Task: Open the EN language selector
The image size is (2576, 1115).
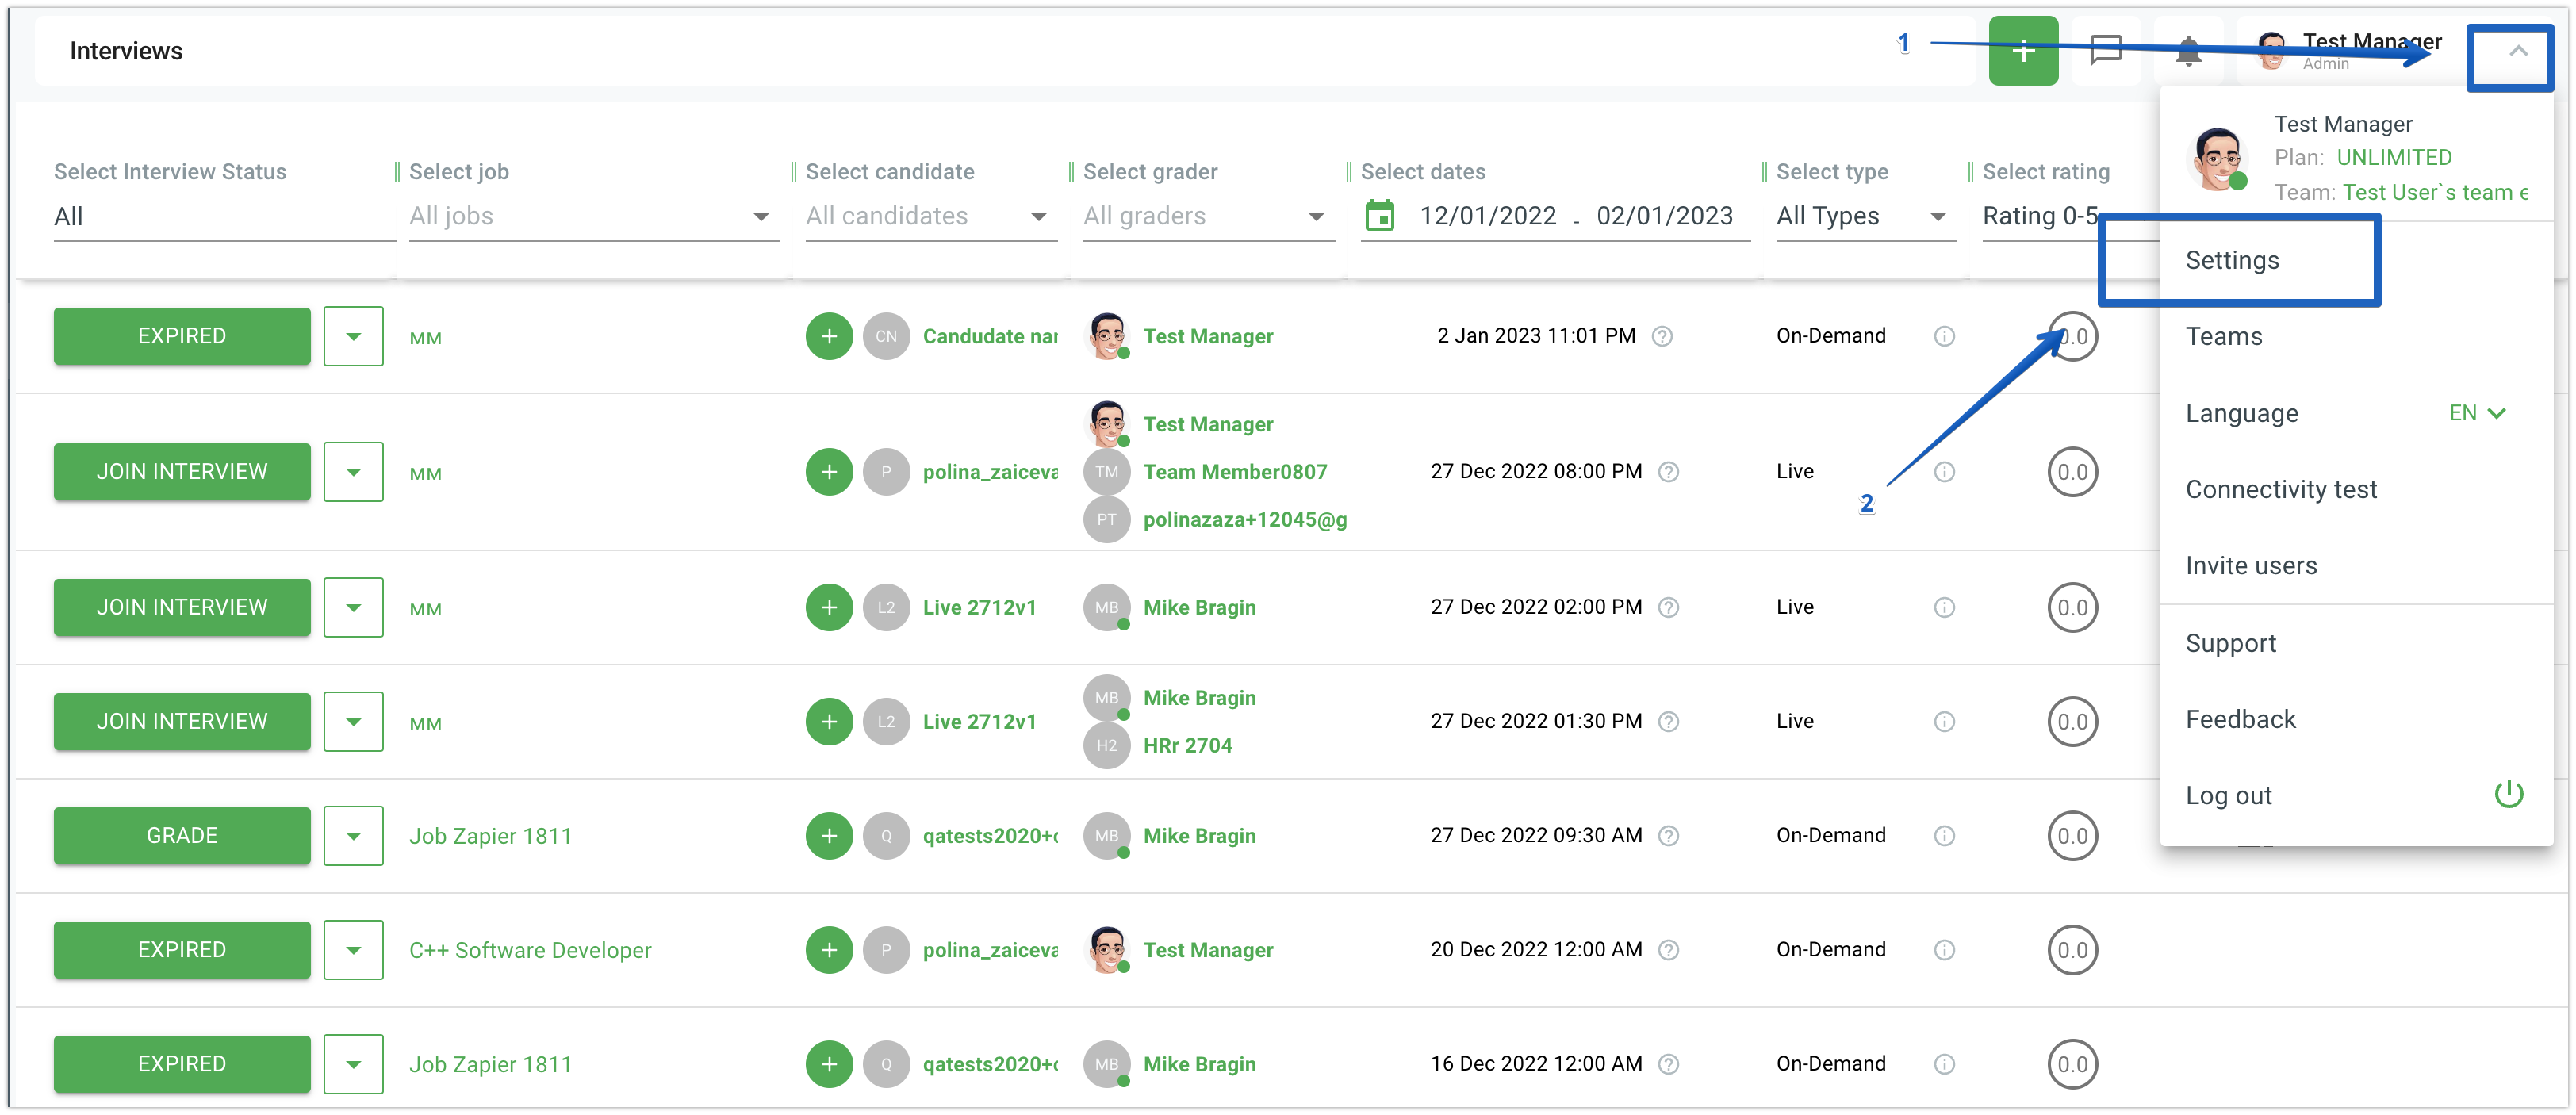Action: (2476, 413)
